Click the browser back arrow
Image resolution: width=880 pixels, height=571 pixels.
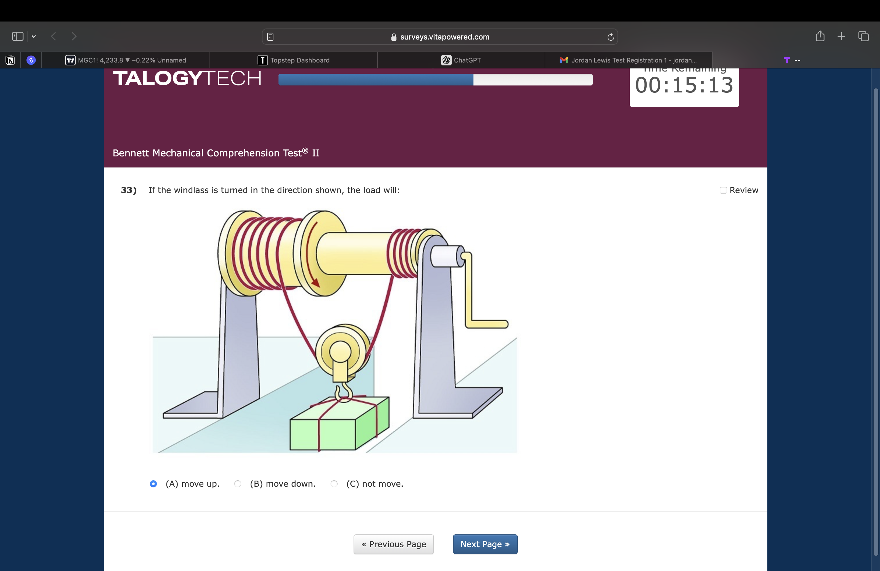coord(54,36)
